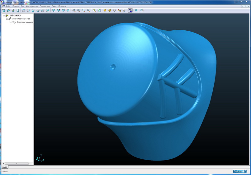This screenshot has height=175, width=251.
Task: Click the tree panel scrollbar left arrow
Action: (3, 164)
